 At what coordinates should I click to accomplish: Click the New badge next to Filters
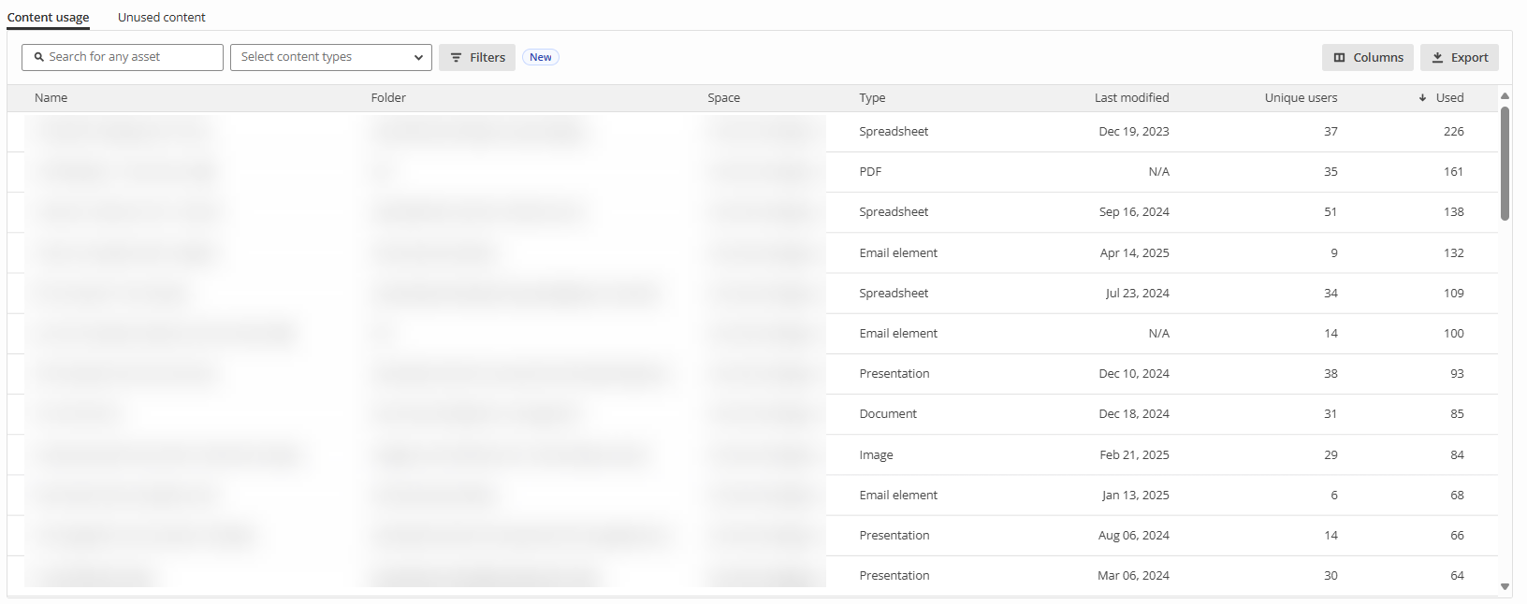pos(541,57)
